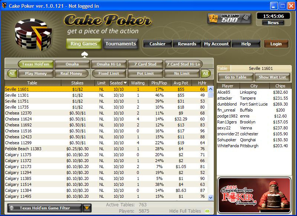Select player dumbblond from Port Saint Lucie
This screenshot has width=297, height=216.
coord(254,104)
